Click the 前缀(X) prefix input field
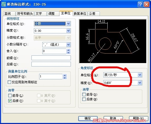This screenshot has width=151, height=124. pos(51,58)
